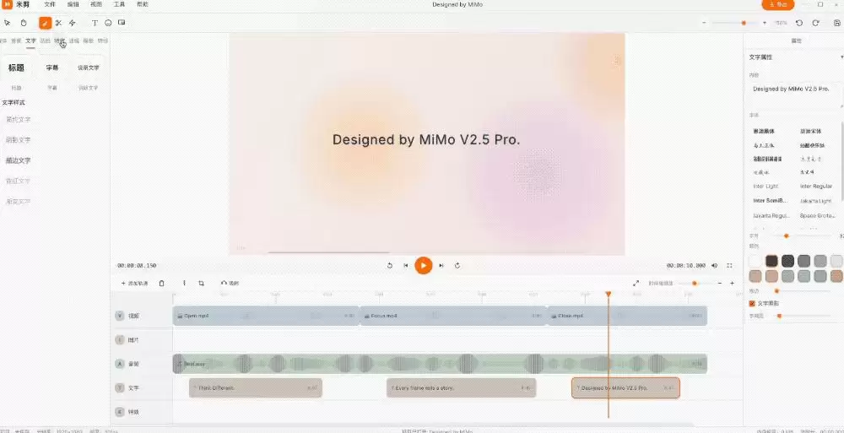
Task: Select the hand pan tool
Action: pyautogui.click(x=24, y=23)
